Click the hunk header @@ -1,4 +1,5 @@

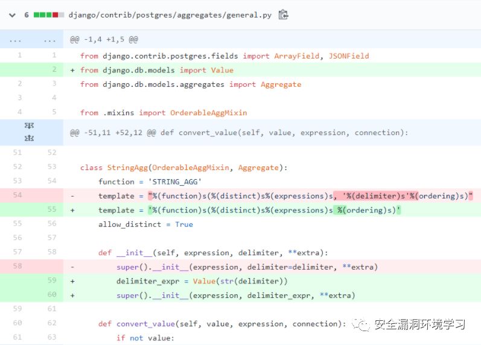(x=104, y=39)
